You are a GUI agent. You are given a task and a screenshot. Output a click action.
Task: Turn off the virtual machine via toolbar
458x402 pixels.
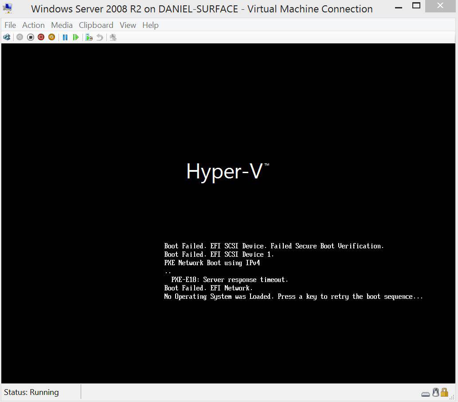tap(30, 37)
